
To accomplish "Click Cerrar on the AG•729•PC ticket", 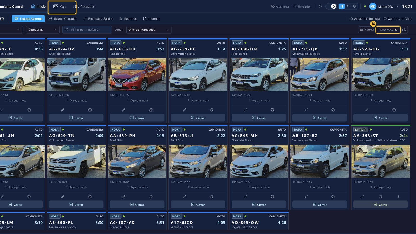I will pos(198,118).
